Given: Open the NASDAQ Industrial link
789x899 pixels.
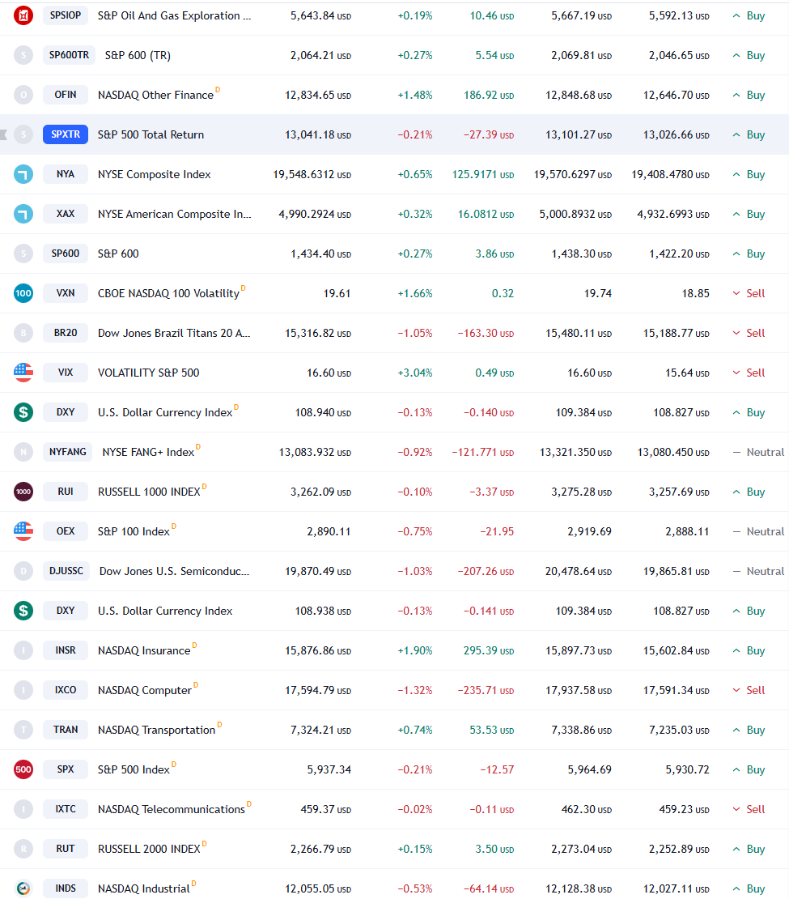Looking at the screenshot, I should click(x=144, y=888).
